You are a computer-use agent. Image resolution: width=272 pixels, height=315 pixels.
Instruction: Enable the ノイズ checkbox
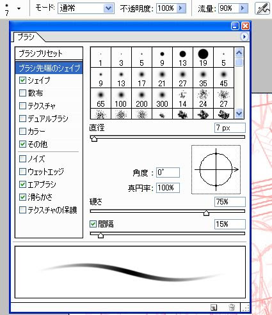click(22, 158)
